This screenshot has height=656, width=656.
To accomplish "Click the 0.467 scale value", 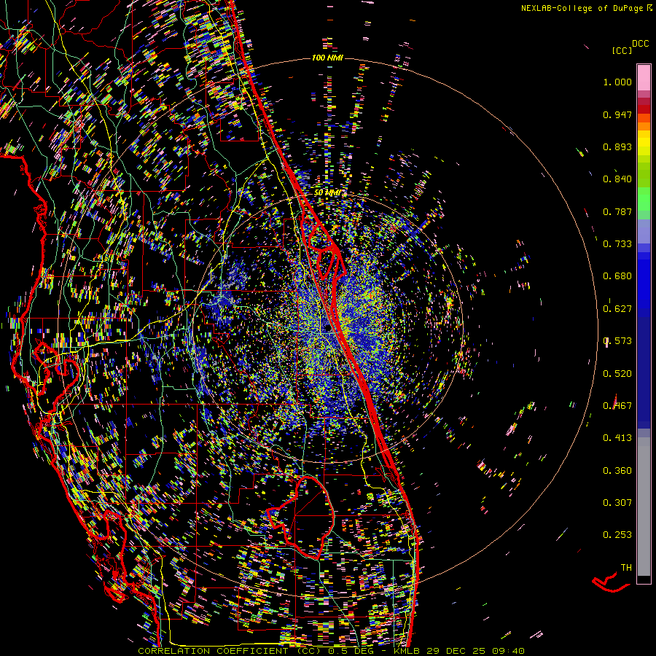I will 617,406.
